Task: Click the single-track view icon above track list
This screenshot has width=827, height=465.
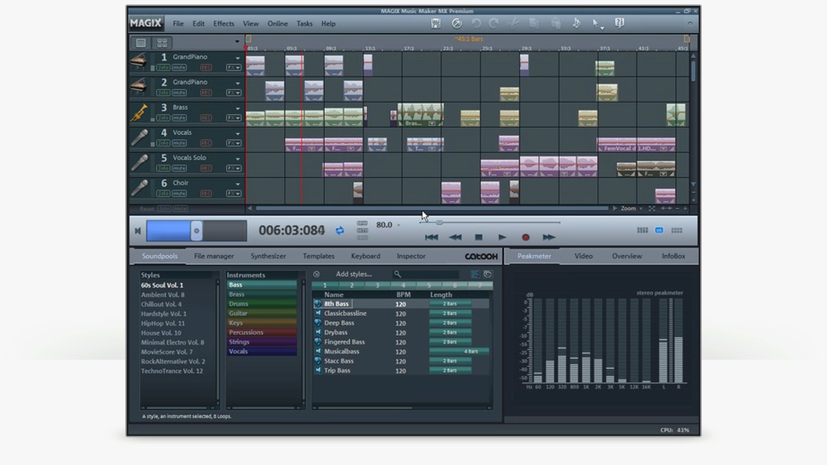Action: tap(140, 43)
